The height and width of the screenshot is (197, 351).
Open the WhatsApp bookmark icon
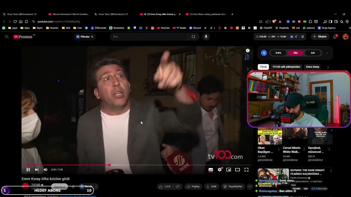(4, 28)
